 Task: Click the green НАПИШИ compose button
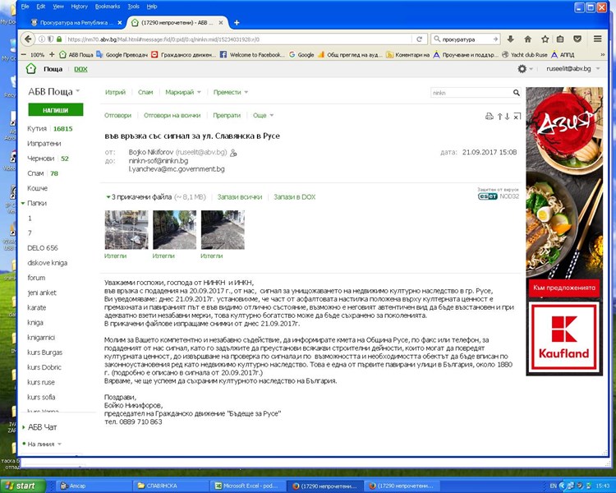click(55, 110)
